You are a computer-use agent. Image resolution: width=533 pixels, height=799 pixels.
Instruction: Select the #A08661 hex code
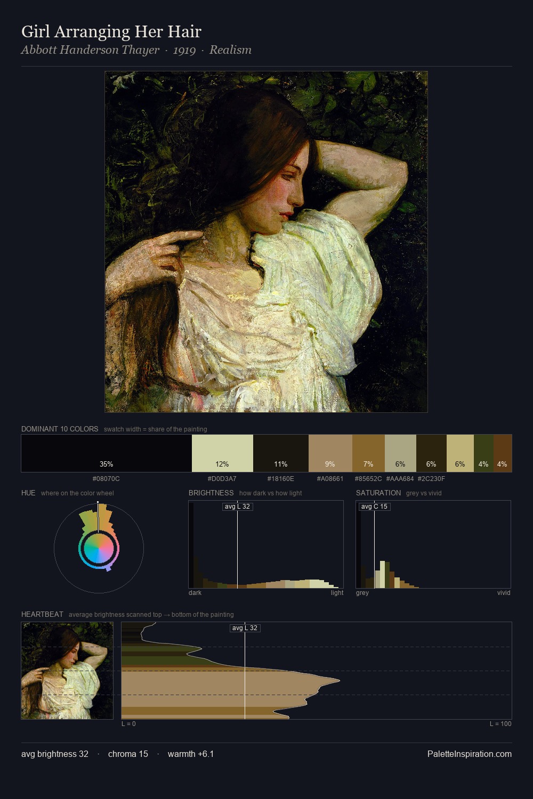330,479
